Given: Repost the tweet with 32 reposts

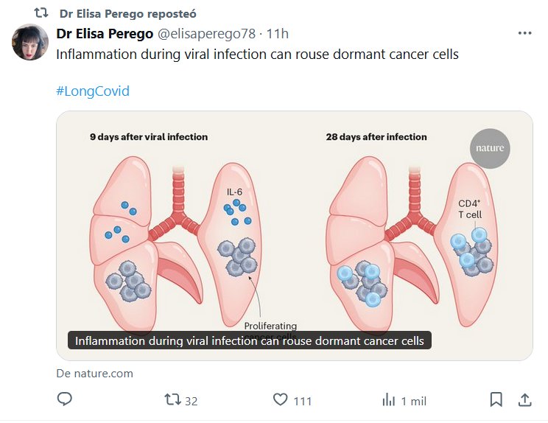Looking at the screenshot, I should pos(173,400).
